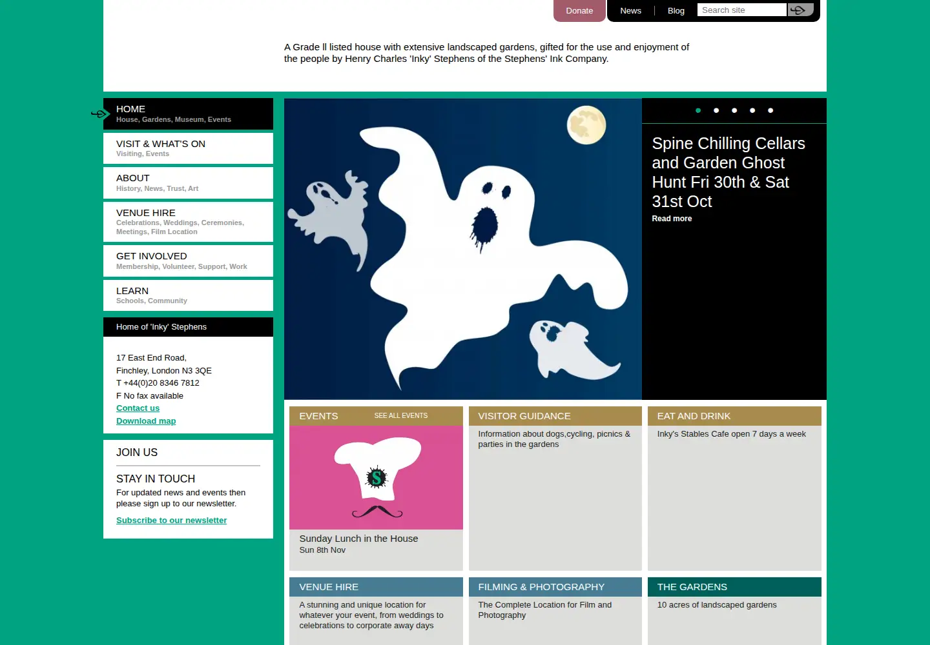Open the chef hat Sunday Lunch thumbnail
930x645 pixels.
(376, 477)
